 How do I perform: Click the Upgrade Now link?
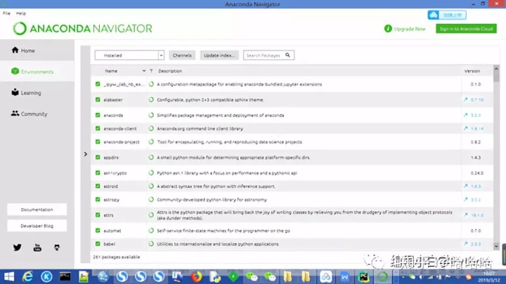[x=410, y=29]
